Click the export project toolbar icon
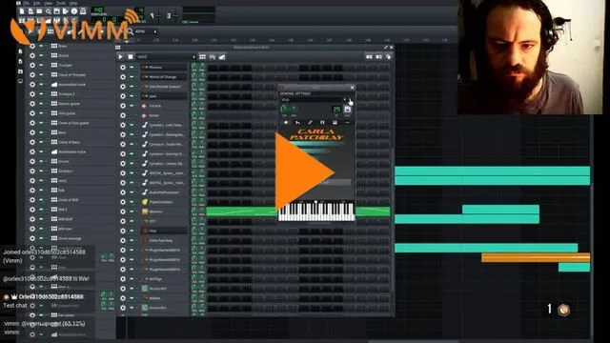This screenshot has width=610, height=343. [66, 11]
